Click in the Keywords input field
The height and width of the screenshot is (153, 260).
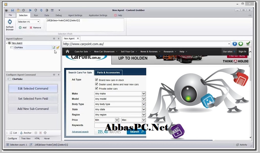click(x=120, y=125)
